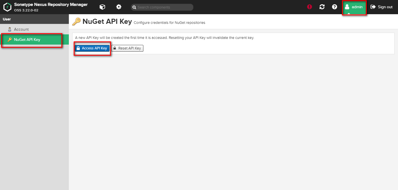The image size is (398, 190).
Task: Click the magnifier icon in search box
Action: tap(134, 7)
